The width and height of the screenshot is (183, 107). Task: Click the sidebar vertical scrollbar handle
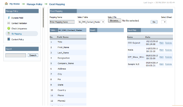[x=43, y=18]
